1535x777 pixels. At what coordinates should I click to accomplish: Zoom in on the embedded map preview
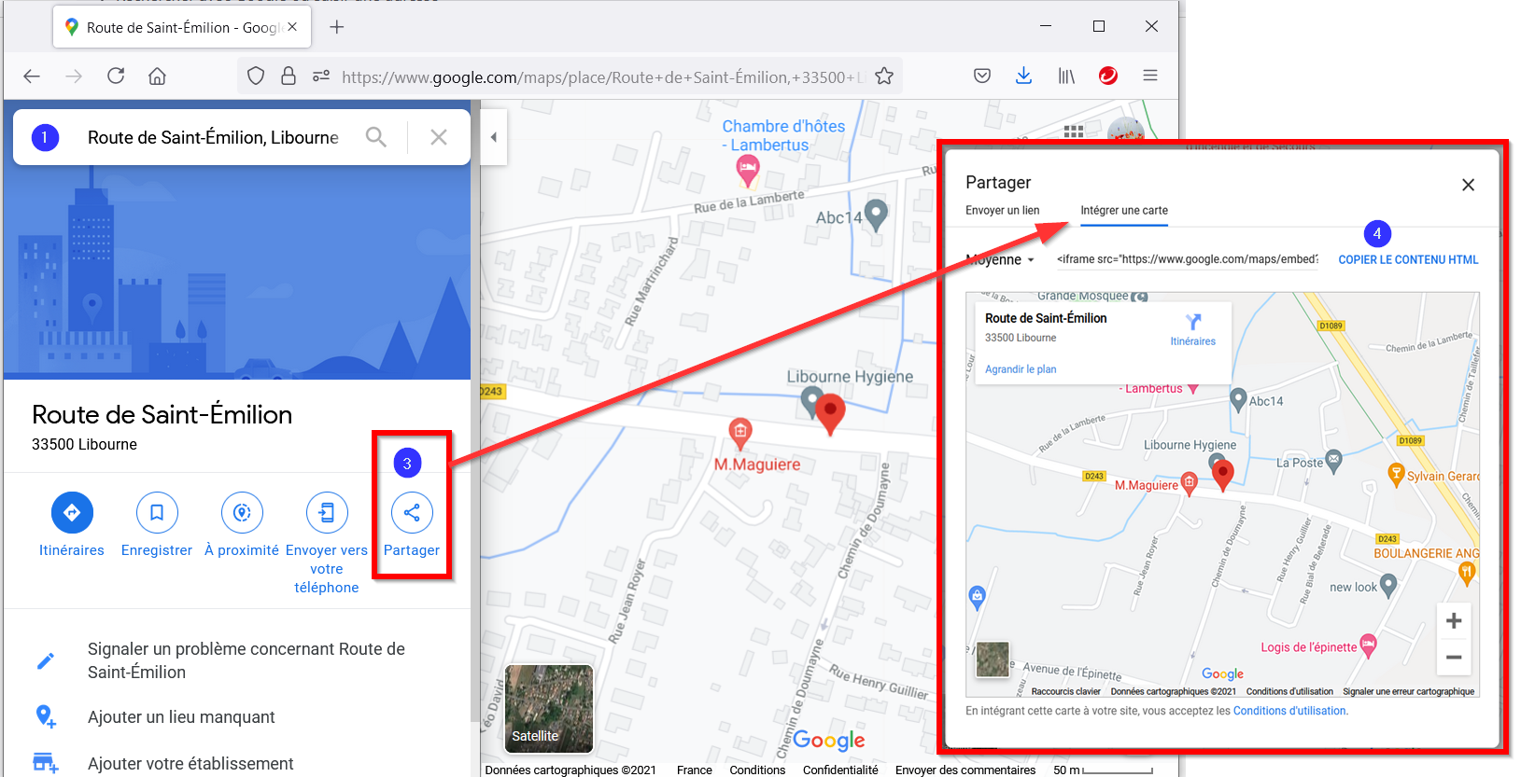click(x=1454, y=621)
